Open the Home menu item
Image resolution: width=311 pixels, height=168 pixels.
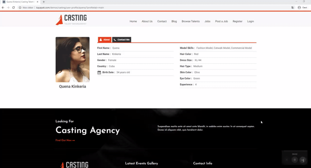pyautogui.click(x=133, y=21)
